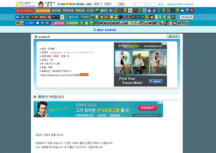
Task: Open the orange 베스트 게시물 board
Action: coord(43,10)
